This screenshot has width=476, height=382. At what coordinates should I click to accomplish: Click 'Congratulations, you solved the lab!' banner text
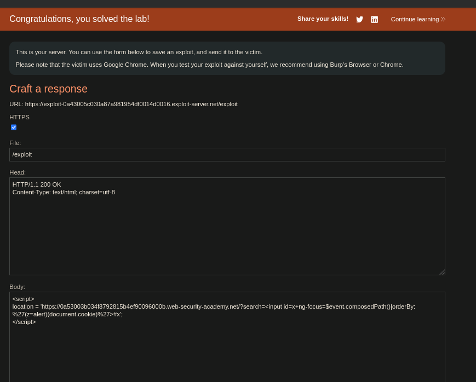[x=79, y=19]
